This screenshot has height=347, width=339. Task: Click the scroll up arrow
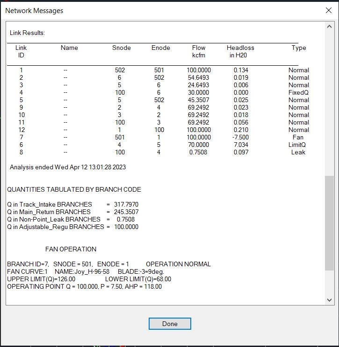click(330, 27)
